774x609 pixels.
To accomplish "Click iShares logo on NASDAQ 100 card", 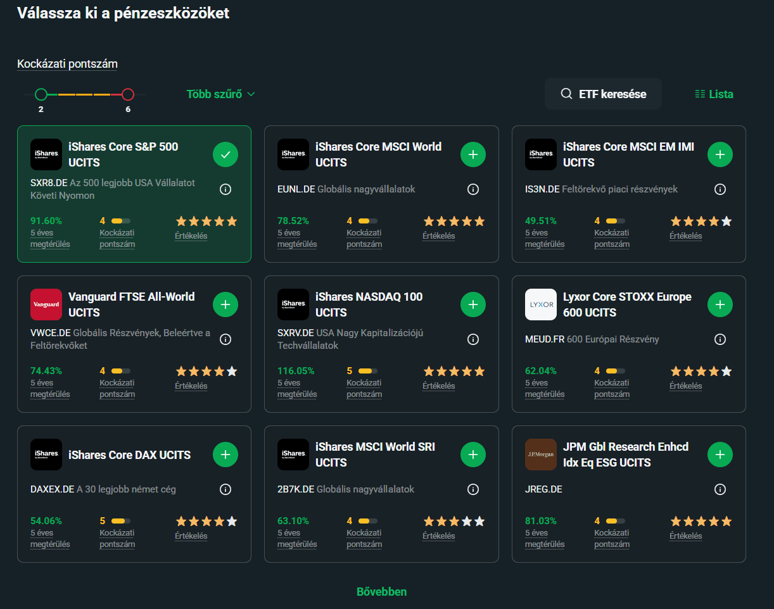I will [293, 304].
